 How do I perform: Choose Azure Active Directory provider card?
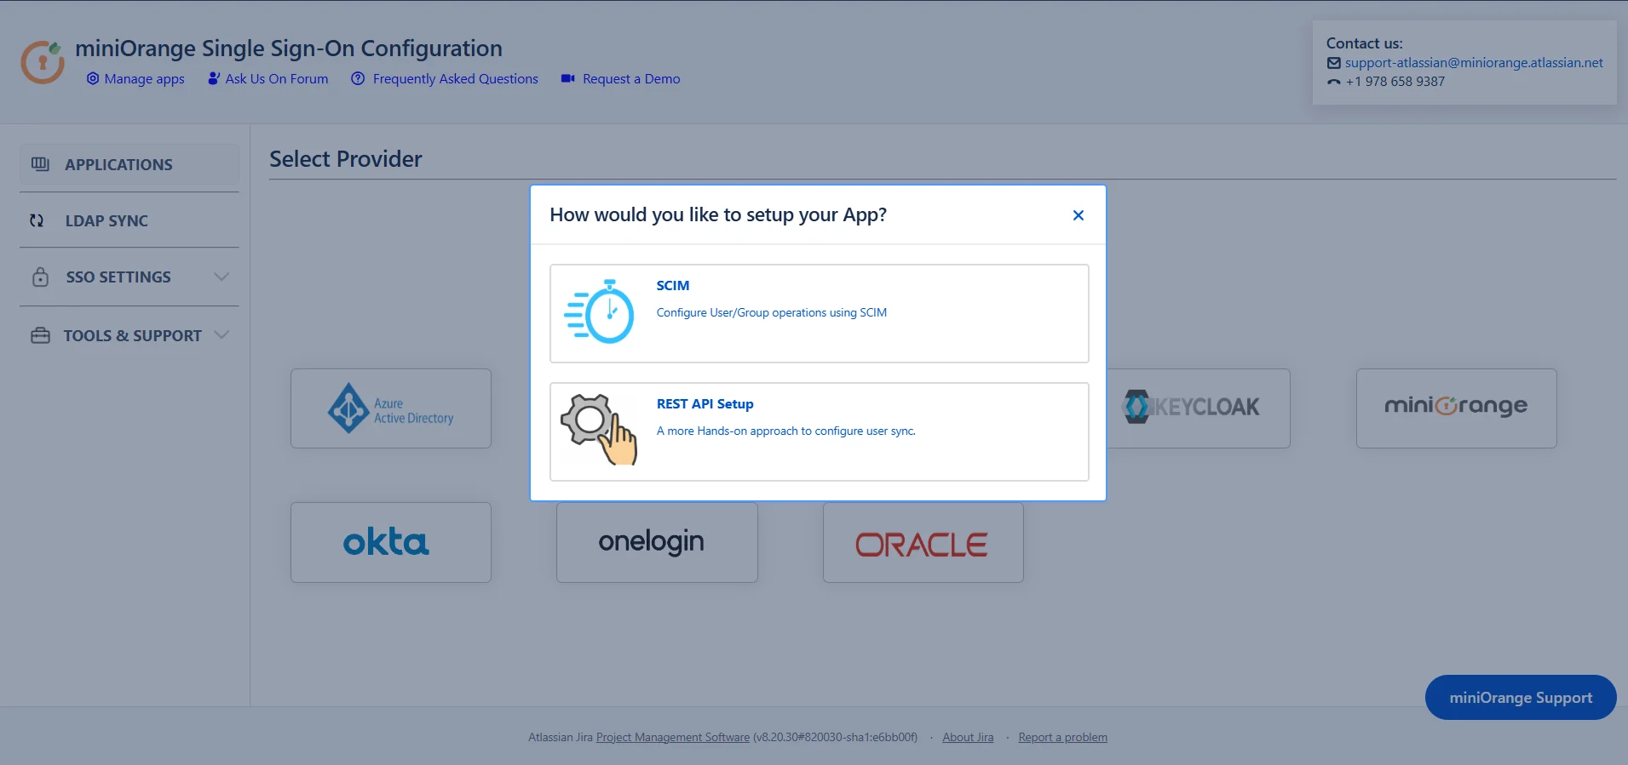[391, 408]
